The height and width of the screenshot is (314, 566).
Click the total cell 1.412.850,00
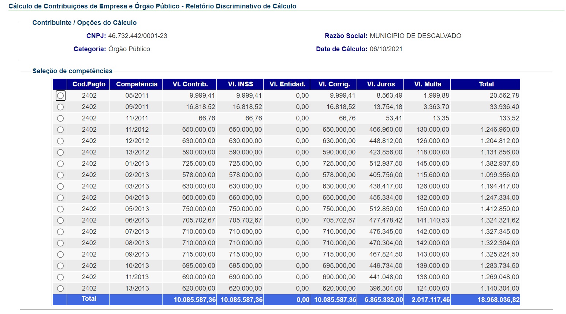(500, 209)
